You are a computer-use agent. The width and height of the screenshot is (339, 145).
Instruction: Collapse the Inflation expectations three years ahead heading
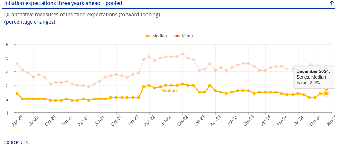(63, 3)
